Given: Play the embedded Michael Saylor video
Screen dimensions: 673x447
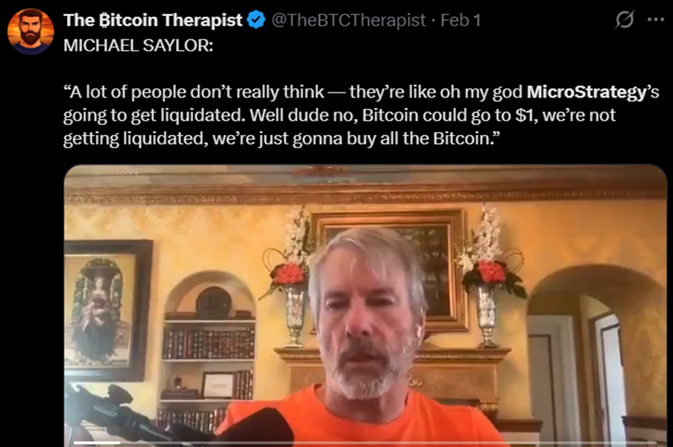Looking at the screenshot, I should point(365,306).
